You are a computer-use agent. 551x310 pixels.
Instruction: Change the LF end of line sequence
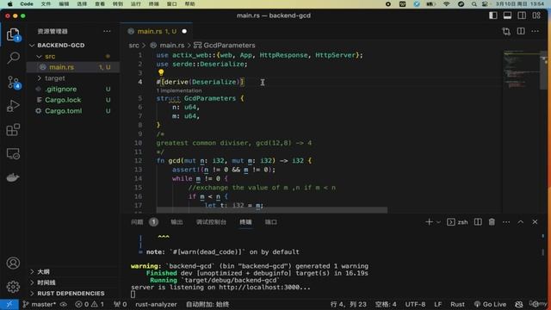437,304
